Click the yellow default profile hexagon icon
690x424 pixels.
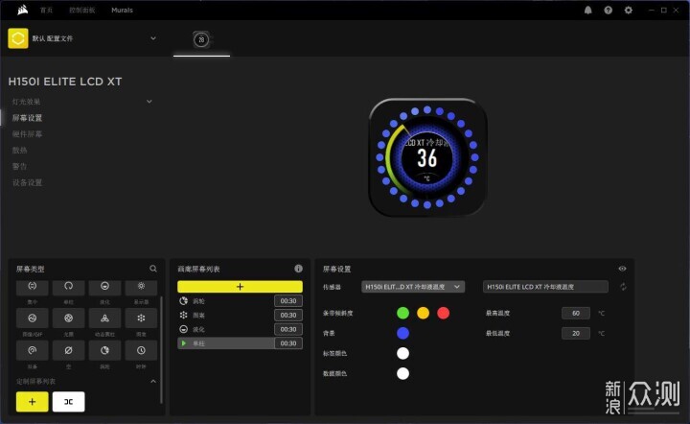click(18, 38)
